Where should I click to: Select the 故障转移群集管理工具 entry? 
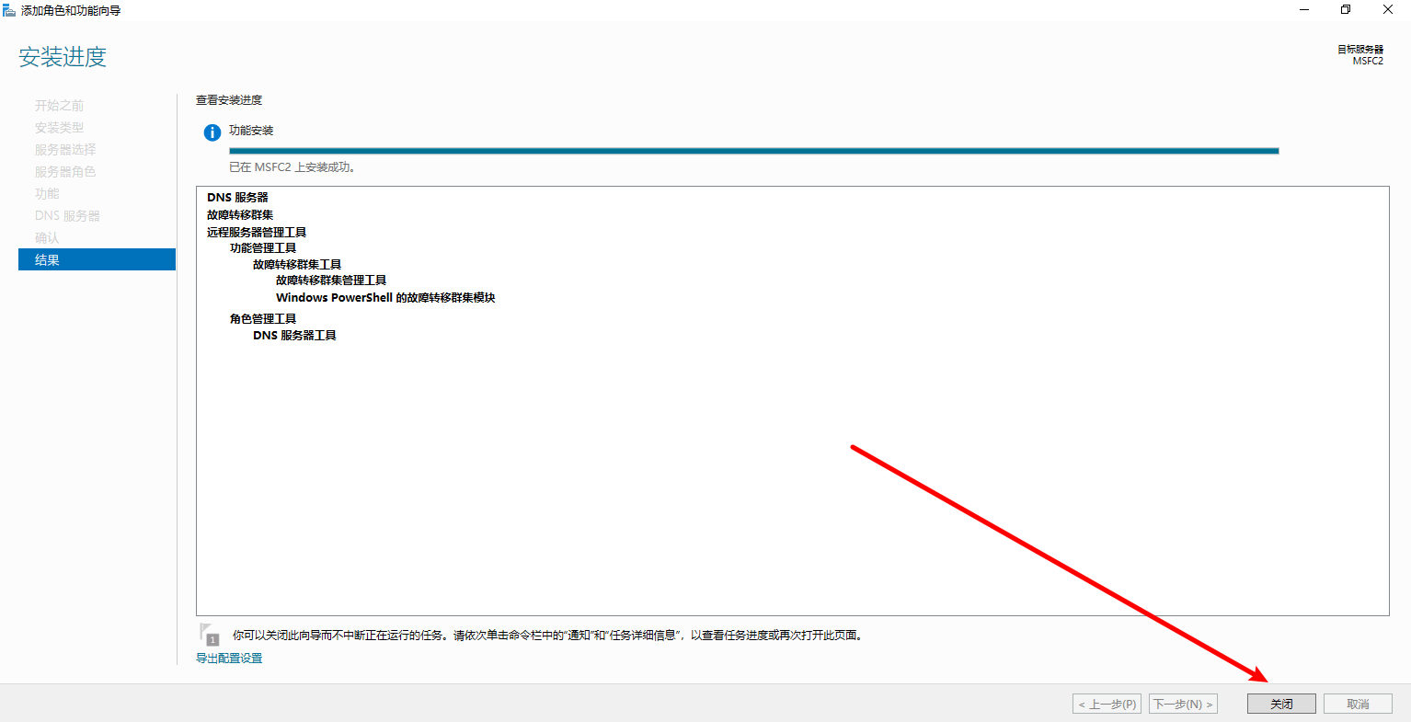coord(331,281)
